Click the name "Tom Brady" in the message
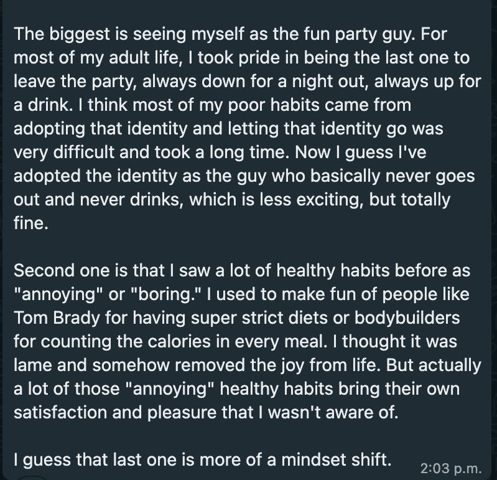Viewport: 497px width, 480px height. (57, 318)
